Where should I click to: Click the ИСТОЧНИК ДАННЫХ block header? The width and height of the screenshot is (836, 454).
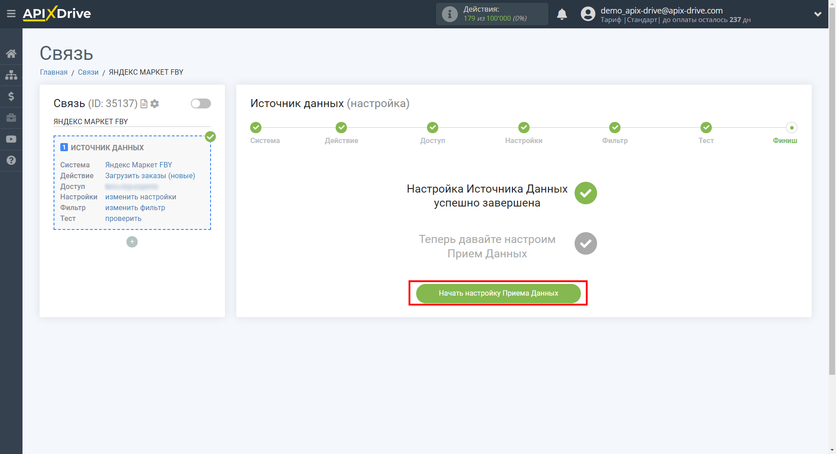(x=107, y=148)
